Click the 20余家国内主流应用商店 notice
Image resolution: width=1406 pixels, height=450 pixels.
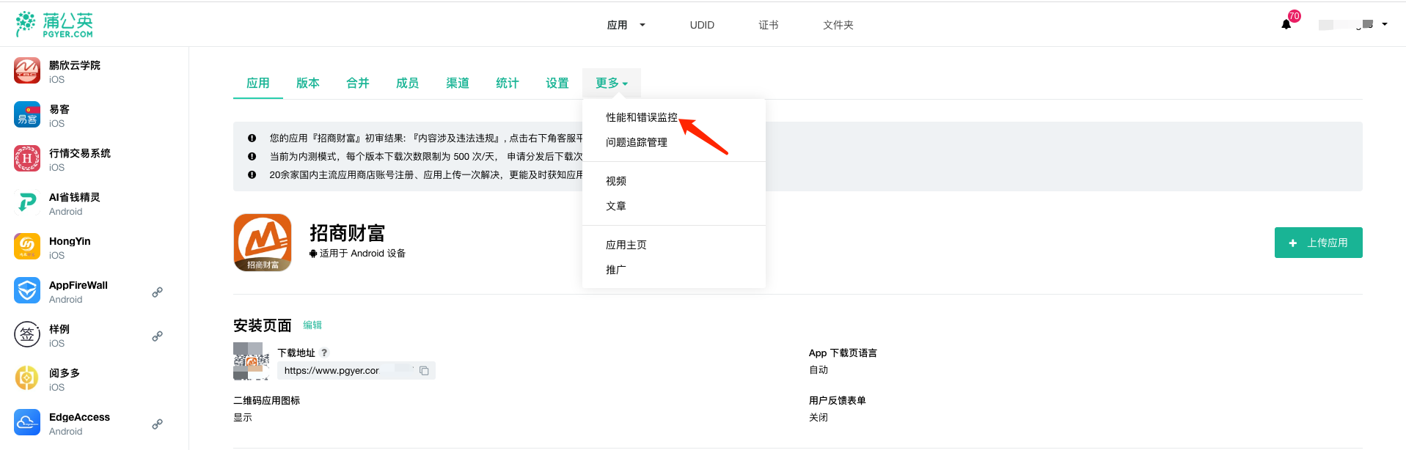426,174
